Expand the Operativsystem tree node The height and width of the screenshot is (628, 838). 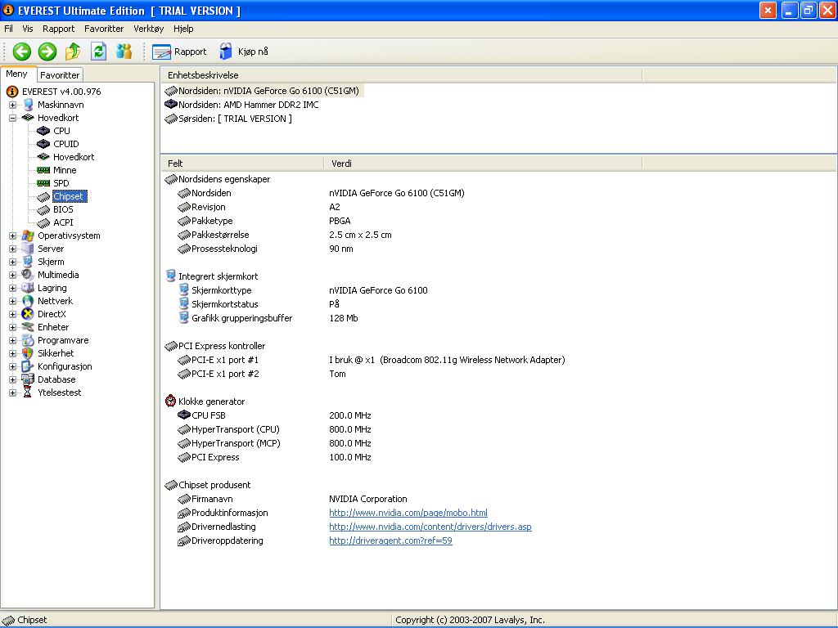12,235
